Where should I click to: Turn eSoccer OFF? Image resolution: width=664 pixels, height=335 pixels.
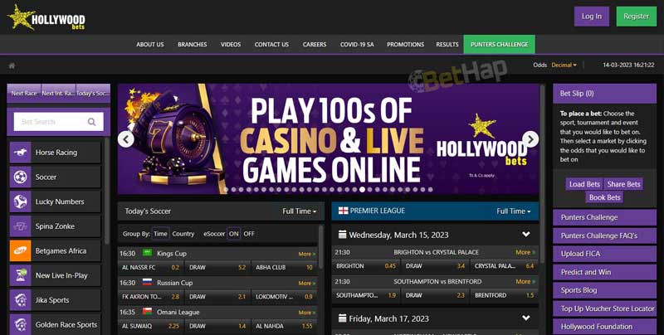tap(249, 234)
